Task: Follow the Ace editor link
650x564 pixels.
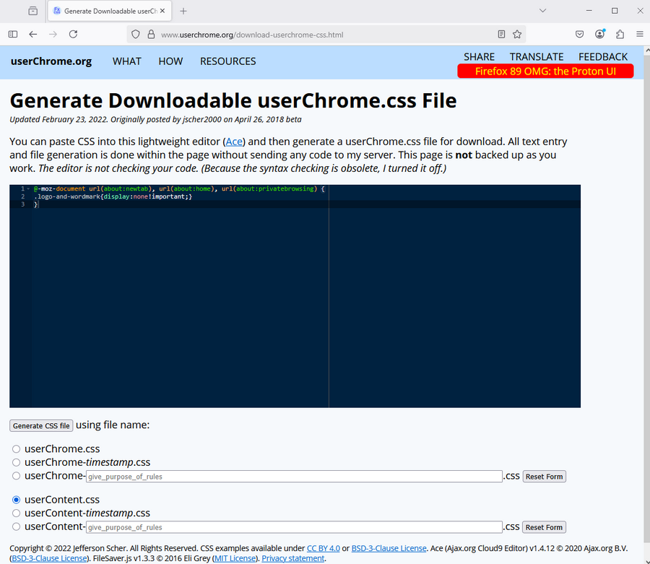Action: coord(234,142)
